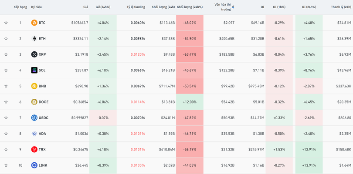Click the Ethereum (ETH) coin icon

[34, 39]
